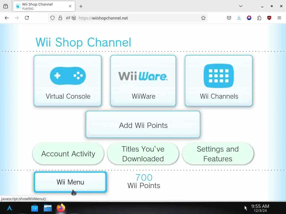Open Account Activity
The width and height of the screenshot is (286, 214).
click(x=68, y=154)
